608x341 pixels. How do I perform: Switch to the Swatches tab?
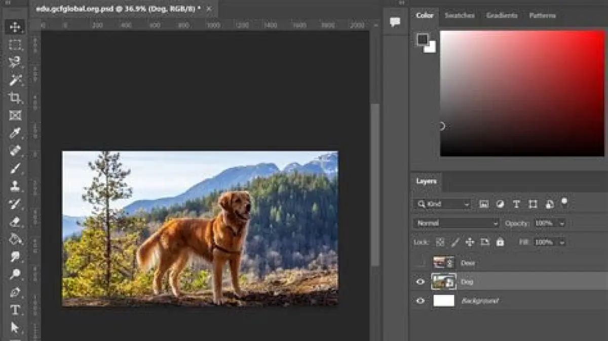(x=459, y=16)
